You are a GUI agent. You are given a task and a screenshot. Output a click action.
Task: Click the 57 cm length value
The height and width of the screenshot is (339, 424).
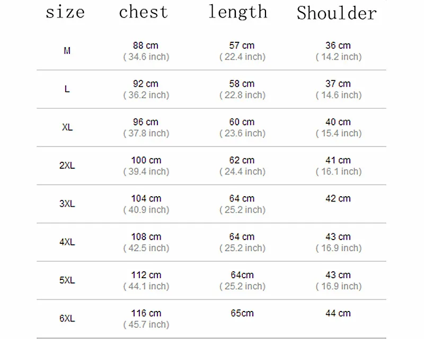pos(242,46)
